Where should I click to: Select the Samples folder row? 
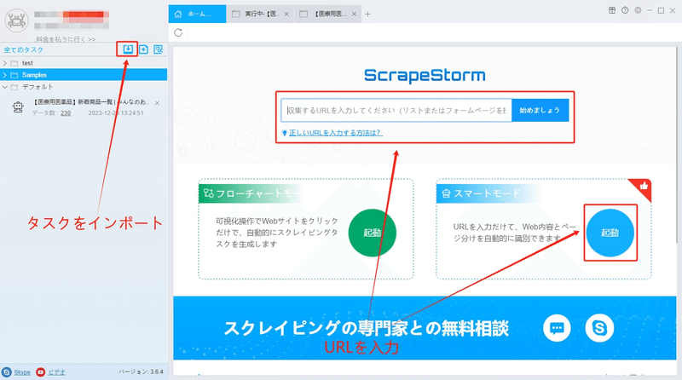pyautogui.click(x=84, y=75)
